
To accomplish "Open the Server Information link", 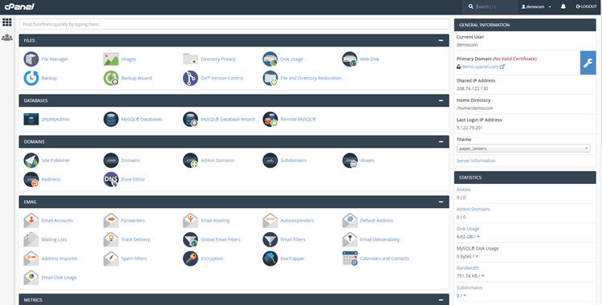I will [476, 161].
